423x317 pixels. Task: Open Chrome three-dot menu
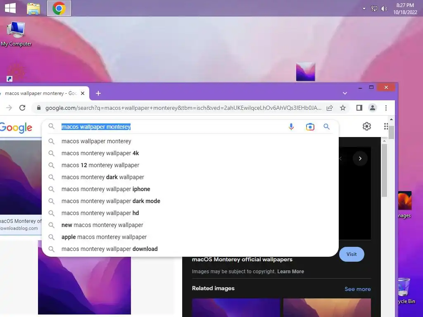click(x=386, y=108)
